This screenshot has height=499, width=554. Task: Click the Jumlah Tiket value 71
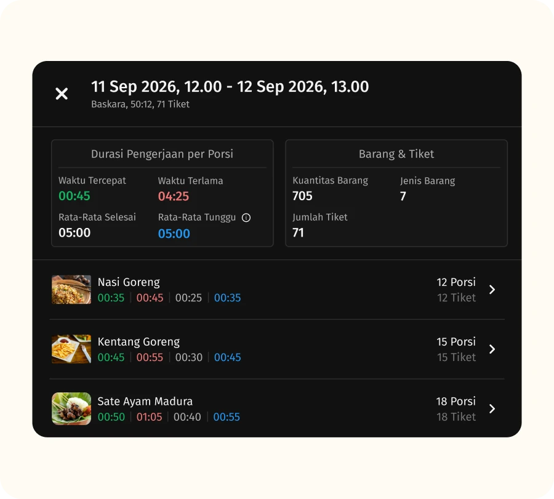point(298,233)
